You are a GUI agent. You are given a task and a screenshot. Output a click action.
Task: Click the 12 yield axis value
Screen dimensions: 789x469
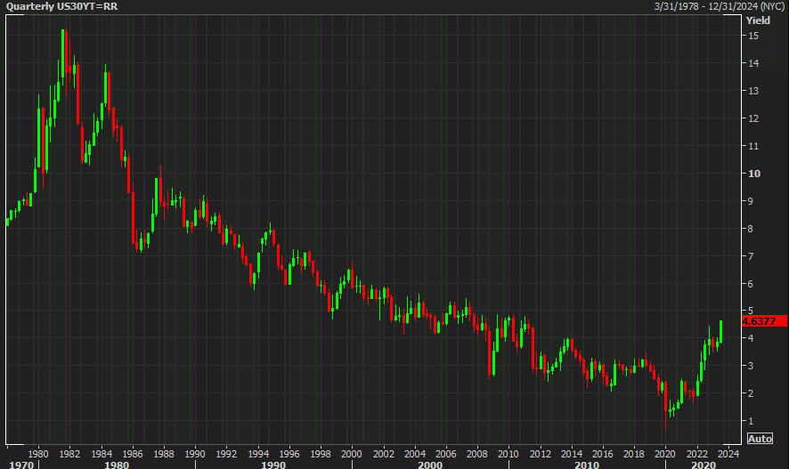[x=753, y=118]
